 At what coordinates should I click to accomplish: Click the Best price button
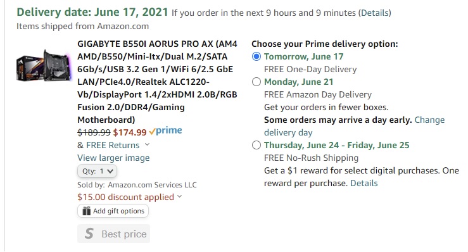114,234
